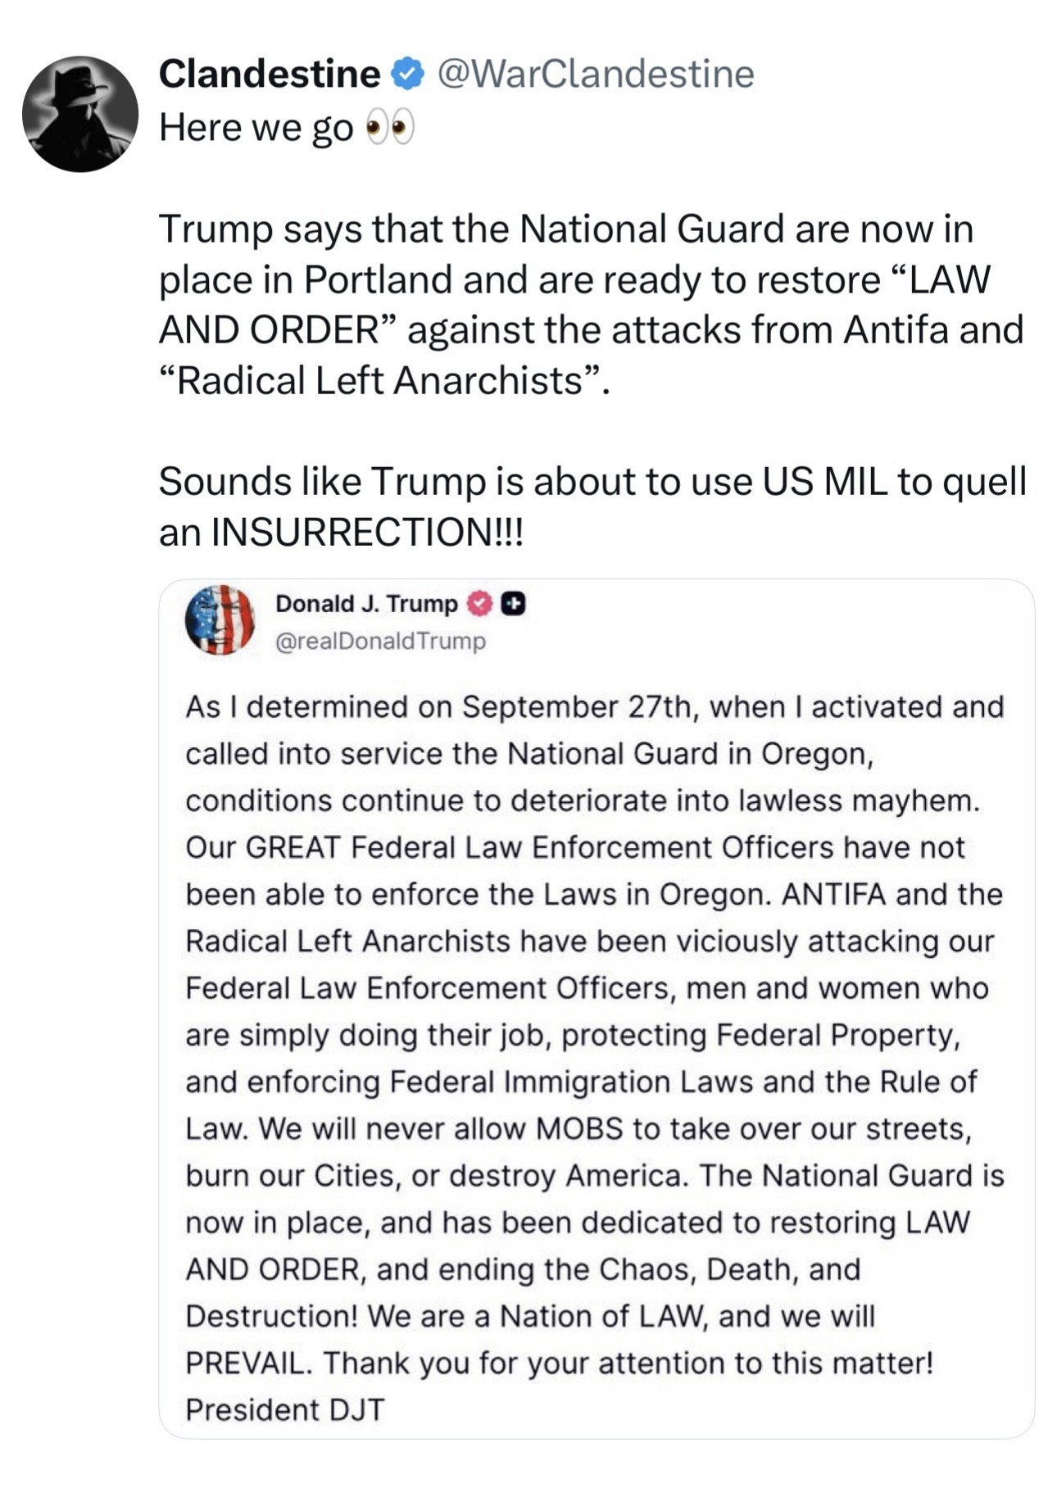Click red verified badge beside Donald J. Trump
The height and width of the screenshot is (1493, 1057).
[479, 604]
